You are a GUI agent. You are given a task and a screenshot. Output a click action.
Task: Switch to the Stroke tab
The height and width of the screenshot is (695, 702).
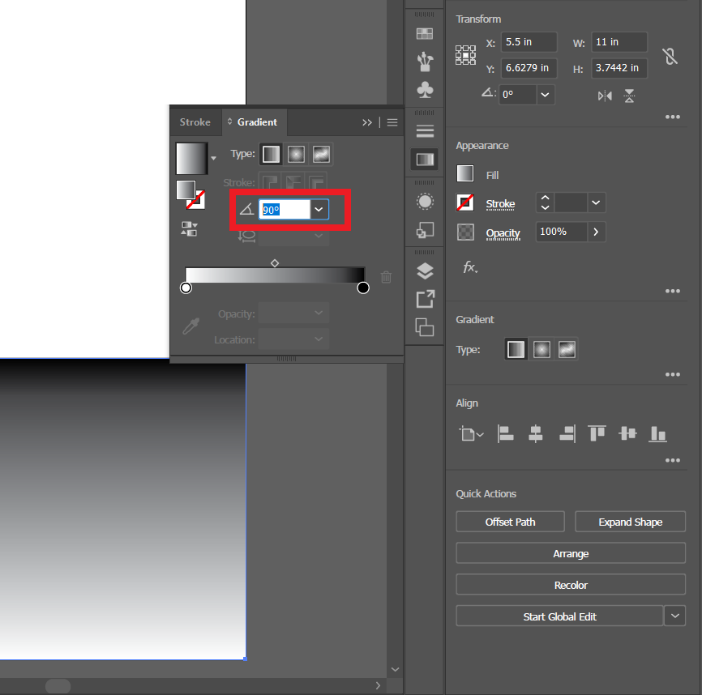[x=195, y=122]
